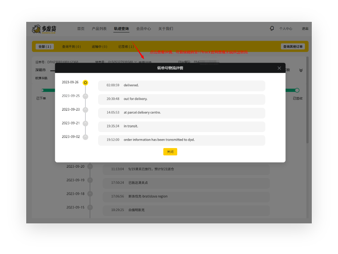
Task: Expand the double chevron down arrow
Action: click(x=301, y=70)
